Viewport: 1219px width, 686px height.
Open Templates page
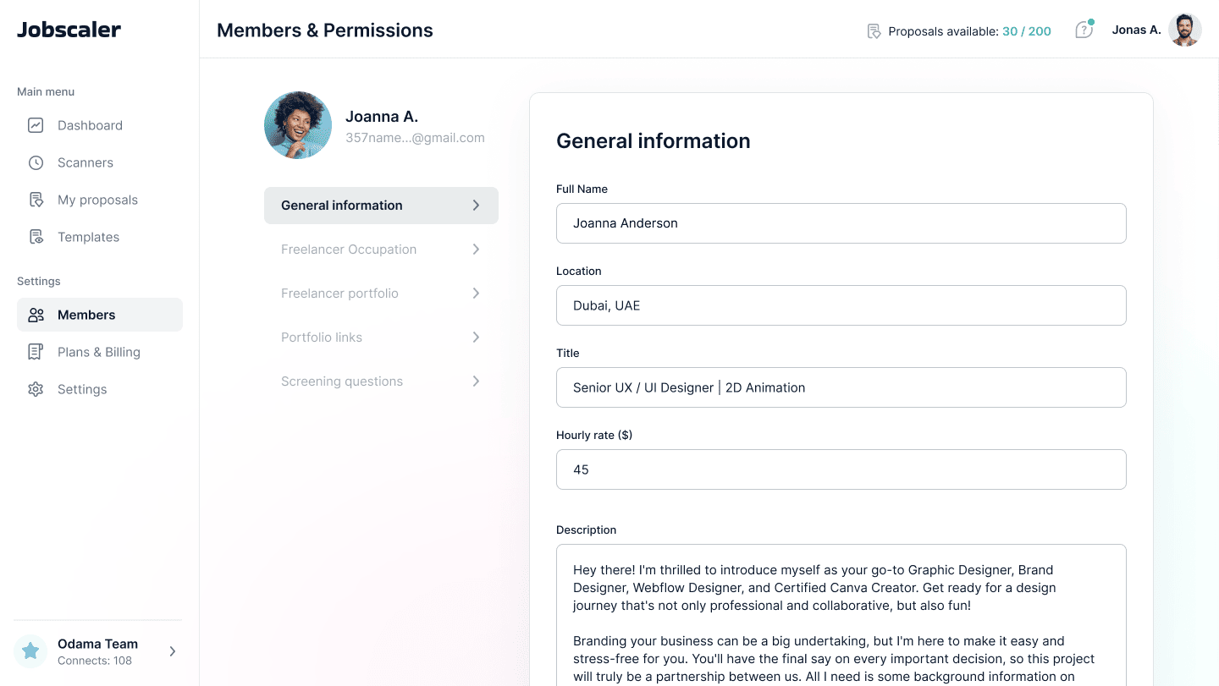(x=100, y=237)
